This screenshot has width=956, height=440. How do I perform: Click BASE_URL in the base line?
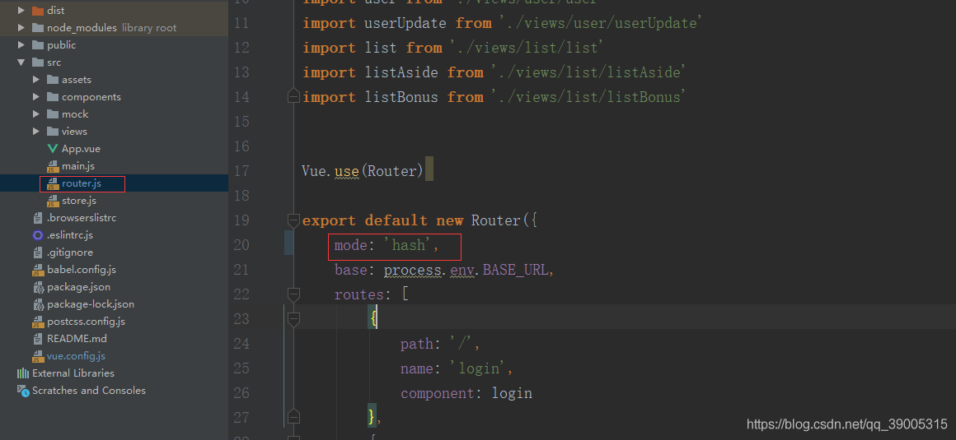coord(515,270)
